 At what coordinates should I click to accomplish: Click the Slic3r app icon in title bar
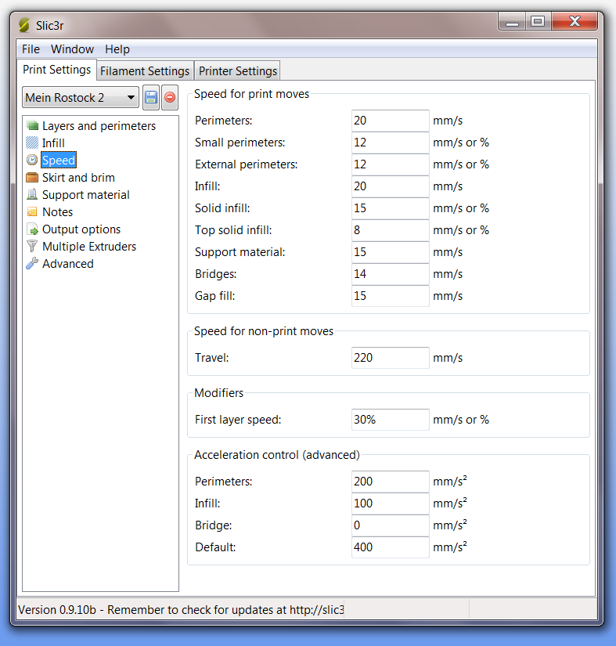[24, 25]
